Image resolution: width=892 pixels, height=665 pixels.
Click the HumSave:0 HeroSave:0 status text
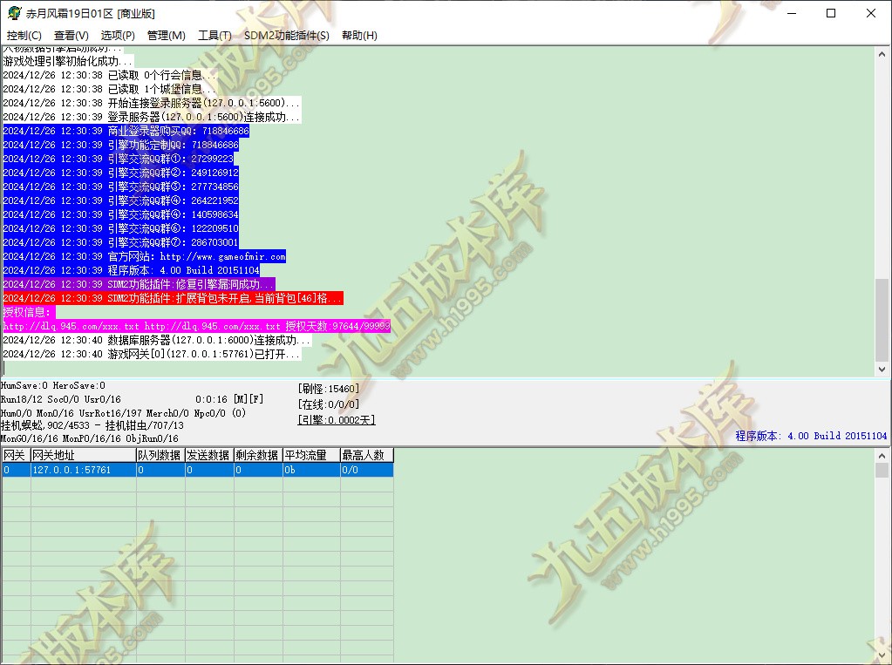tap(53, 386)
